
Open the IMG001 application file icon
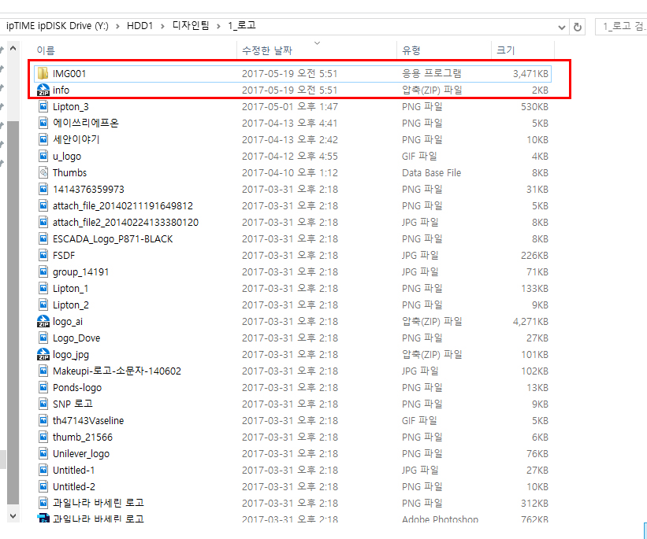coord(43,73)
